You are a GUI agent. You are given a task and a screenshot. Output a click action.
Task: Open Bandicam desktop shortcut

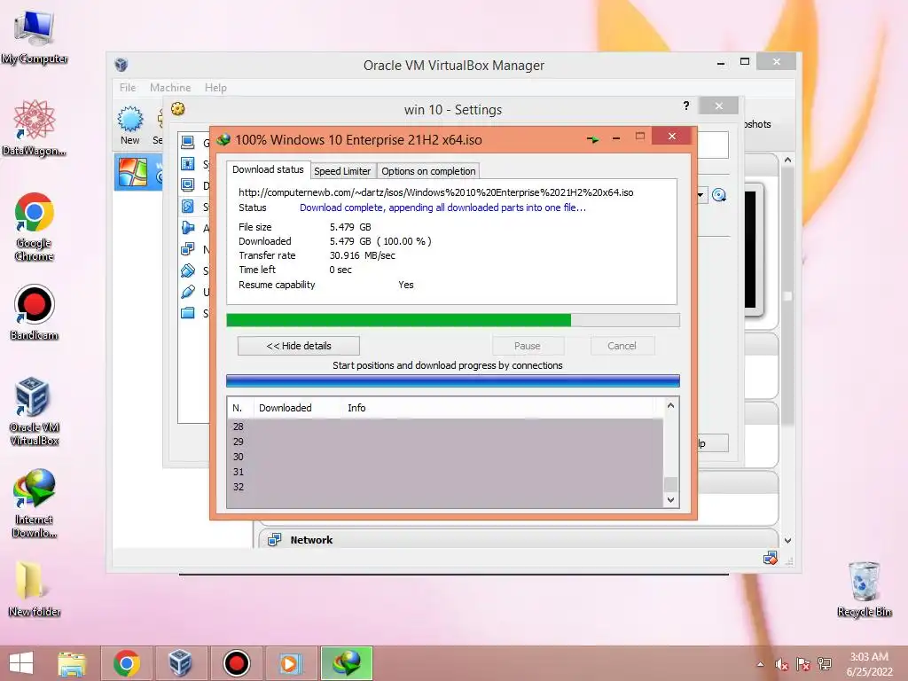coord(35,312)
